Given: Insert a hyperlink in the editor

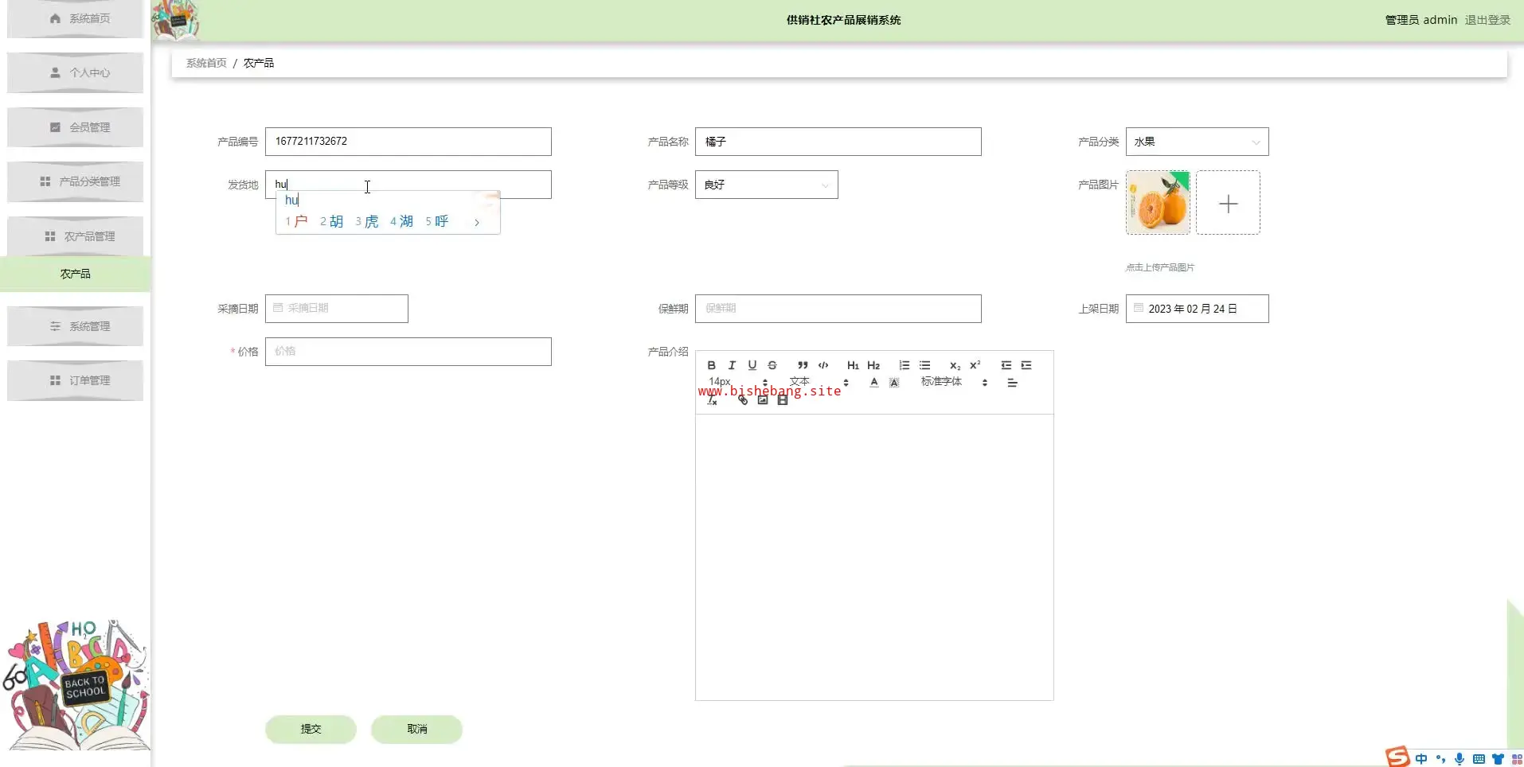Looking at the screenshot, I should pyautogui.click(x=742, y=400).
